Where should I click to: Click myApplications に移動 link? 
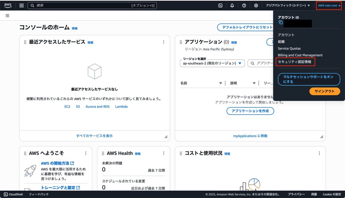coord(250,136)
